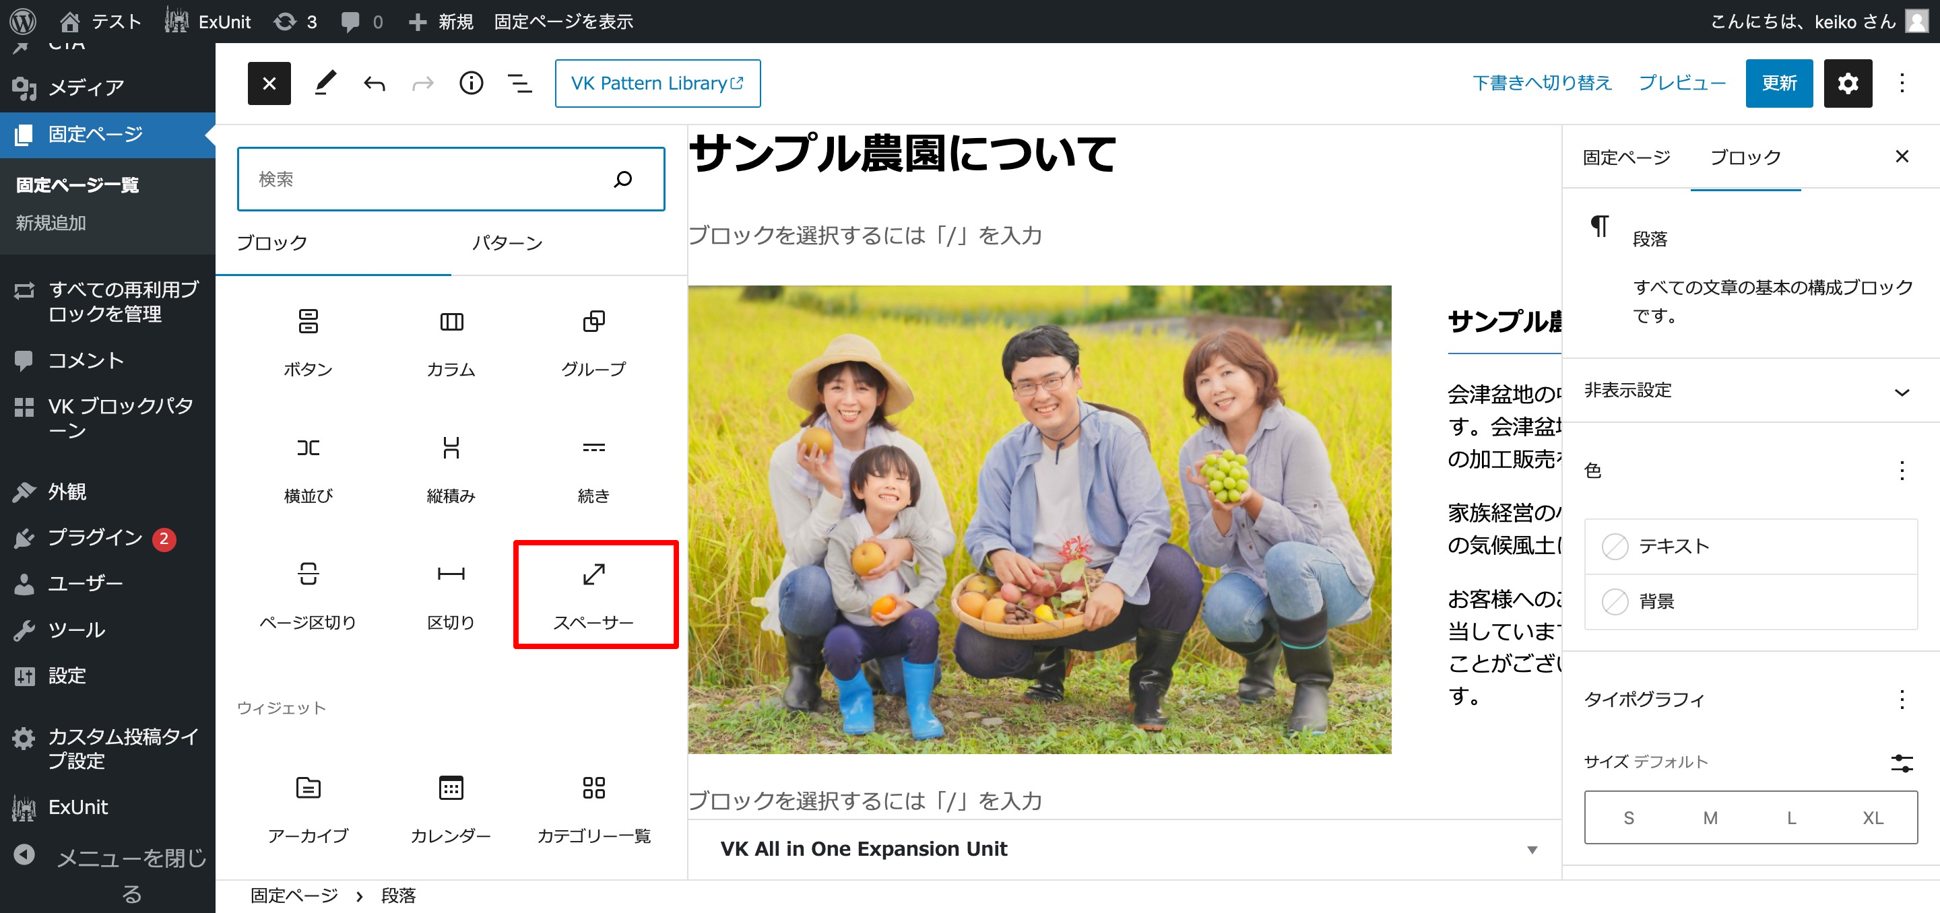Open the document details info icon
This screenshot has height=913, width=1940.
click(x=472, y=83)
